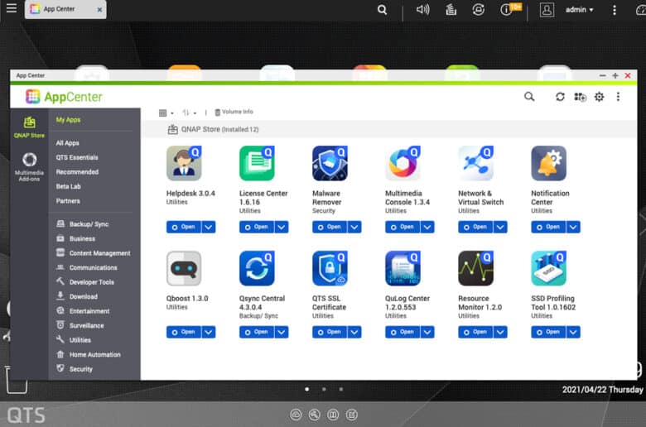This screenshot has height=427, width=646.
Task: Select Beta Lab category
Action: click(x=69, y=186)
